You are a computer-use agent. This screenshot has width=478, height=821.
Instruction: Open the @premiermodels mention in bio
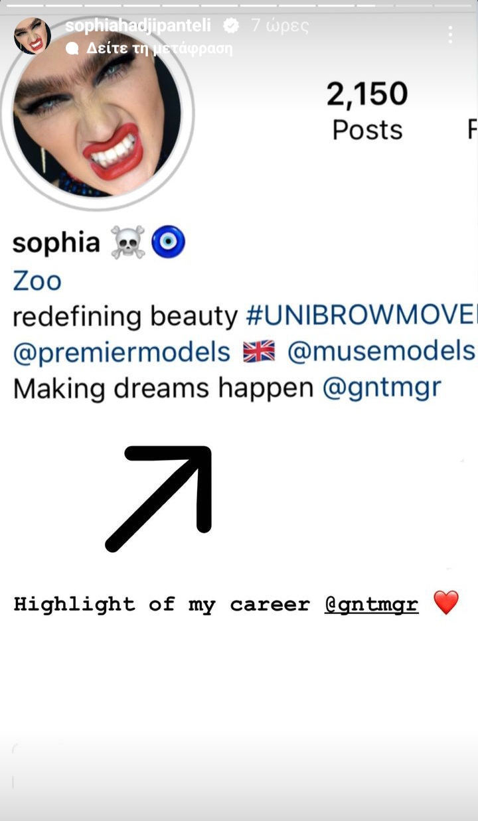(121, 352)
